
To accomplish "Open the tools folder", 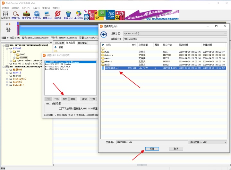I will click(106, 65).
